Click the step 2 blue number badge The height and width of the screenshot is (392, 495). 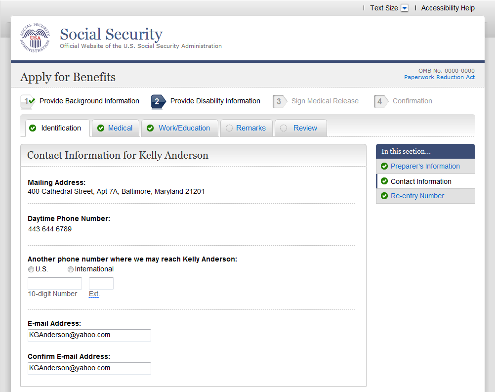pos(158,101)
